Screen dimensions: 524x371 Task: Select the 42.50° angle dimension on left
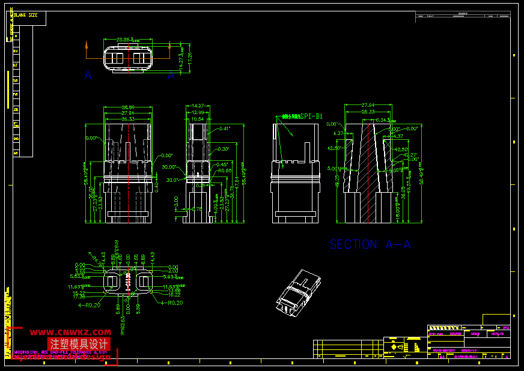pyautogui.click(x=334, y=148)
